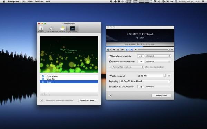Toggle the repeat button
The image size is (207, 129).
[x=127, y=50]
